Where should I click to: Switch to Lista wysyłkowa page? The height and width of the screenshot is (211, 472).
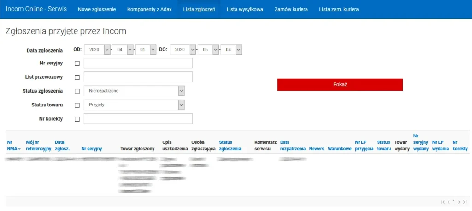tap(245, 9)
